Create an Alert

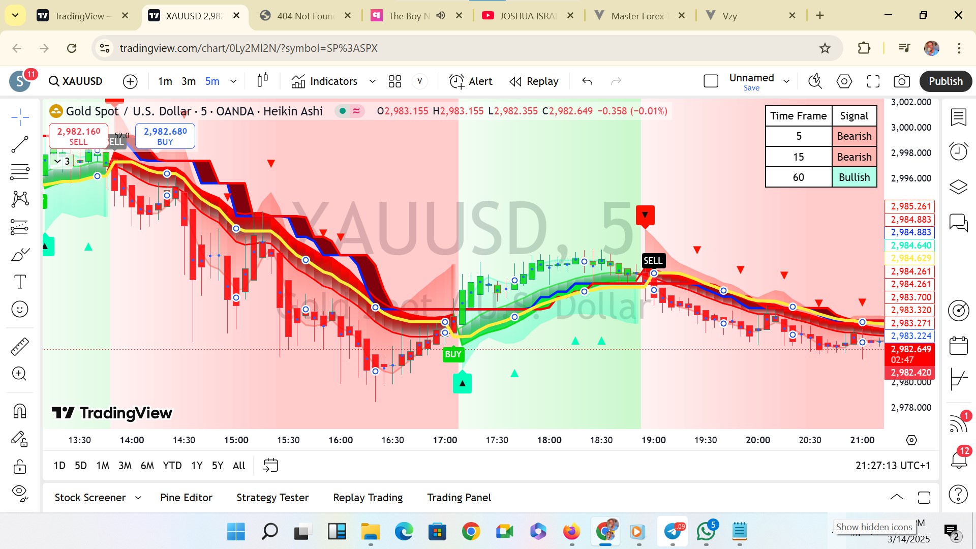(x=471, y=81)
